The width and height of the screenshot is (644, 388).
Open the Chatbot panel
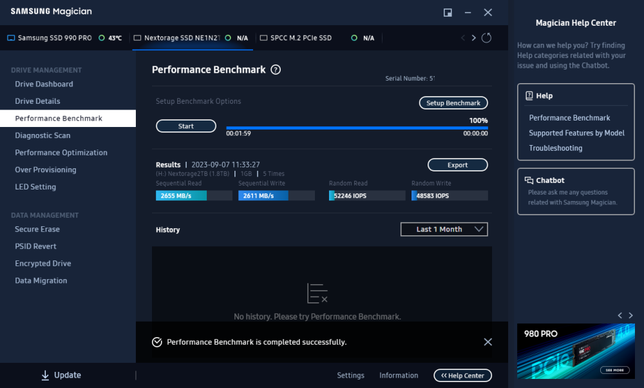coord(576,191)
